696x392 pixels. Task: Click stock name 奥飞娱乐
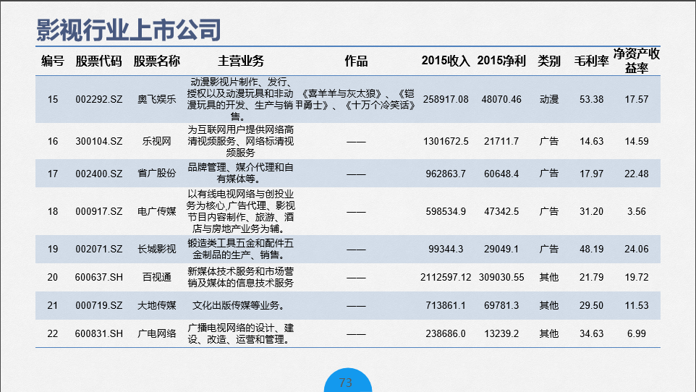pos(157,99)
